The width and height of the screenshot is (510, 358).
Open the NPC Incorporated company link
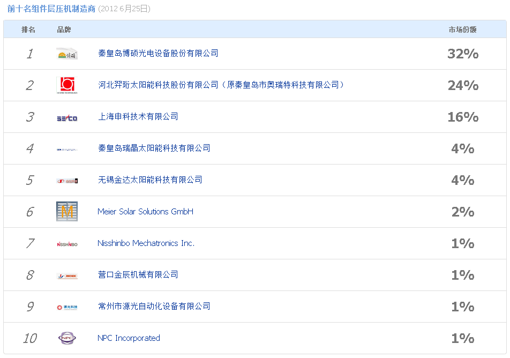129,338
